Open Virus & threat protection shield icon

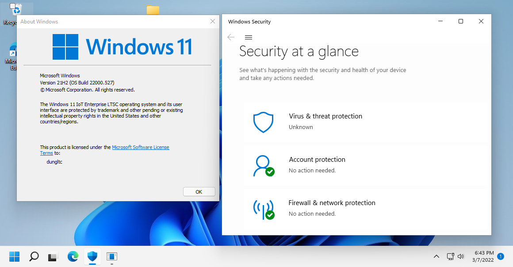pyautogui.click(x=264, y=122)
